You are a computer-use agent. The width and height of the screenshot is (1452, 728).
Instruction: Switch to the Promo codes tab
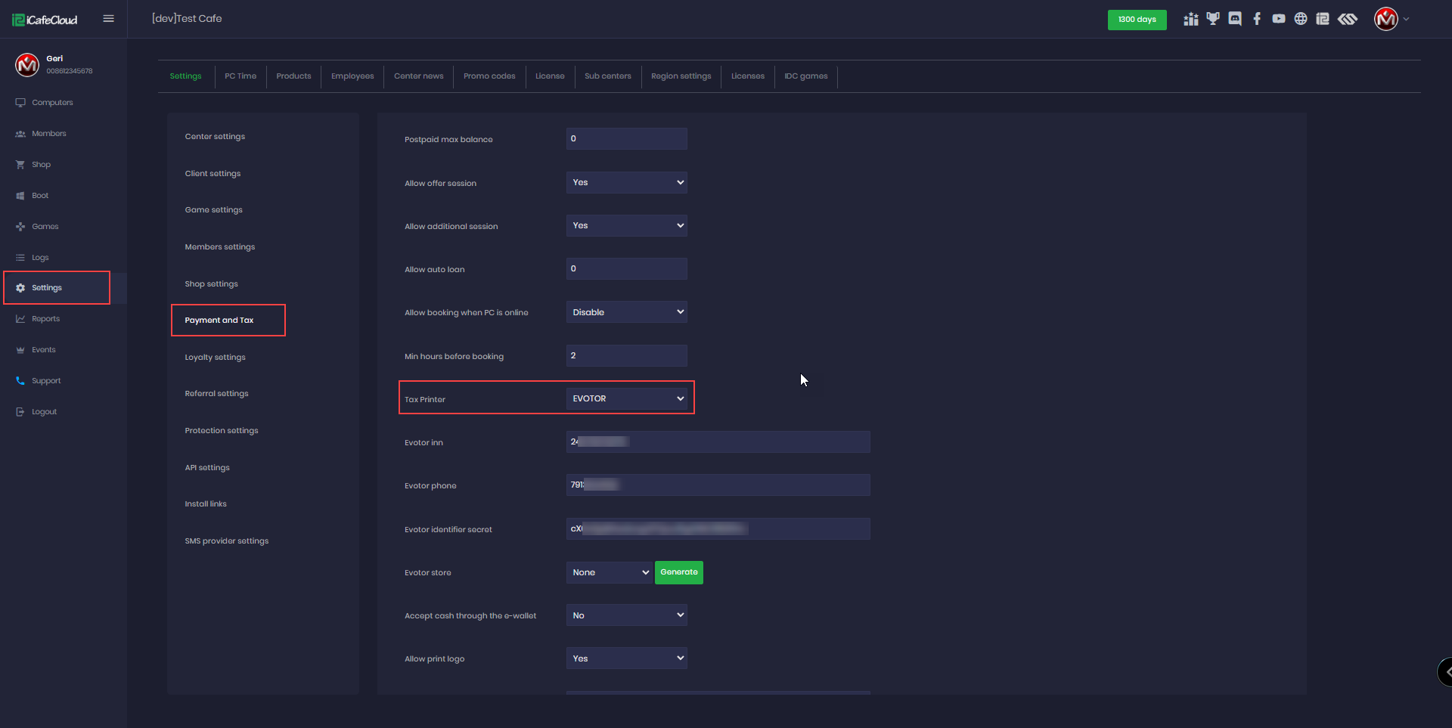pos(489,76)
